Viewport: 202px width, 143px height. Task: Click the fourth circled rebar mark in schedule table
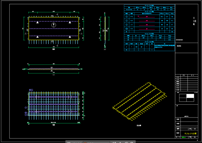coord(127,29)
